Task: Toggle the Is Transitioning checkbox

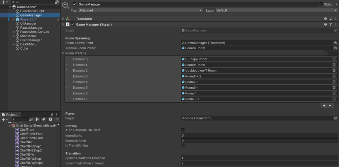Action: 183,146
